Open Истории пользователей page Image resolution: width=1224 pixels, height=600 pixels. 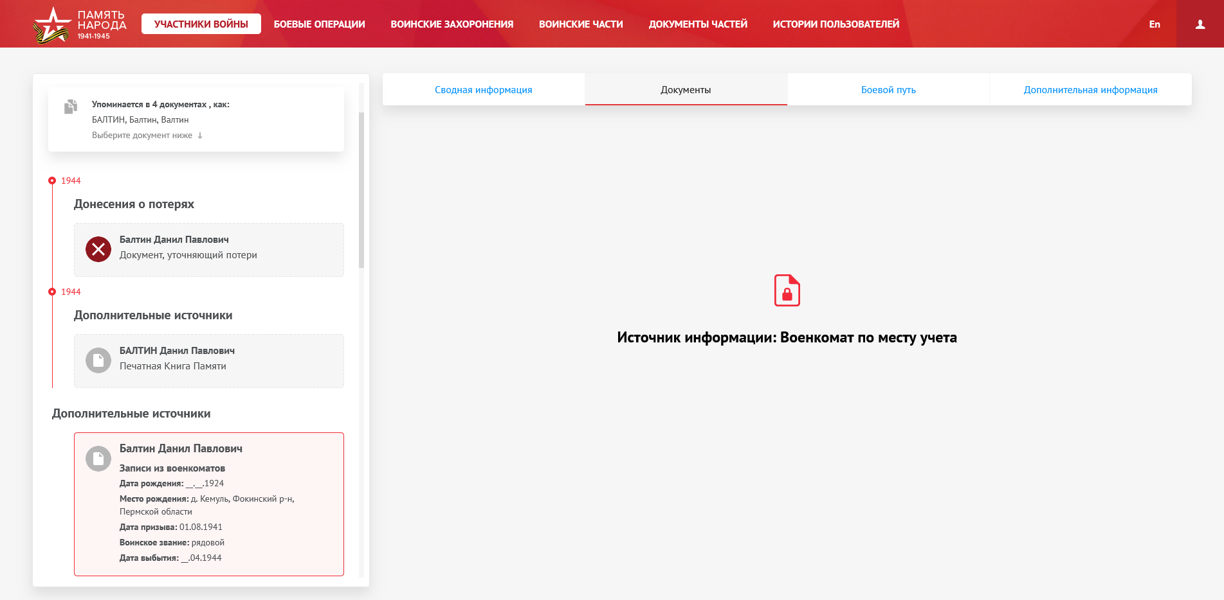point(836,24)
